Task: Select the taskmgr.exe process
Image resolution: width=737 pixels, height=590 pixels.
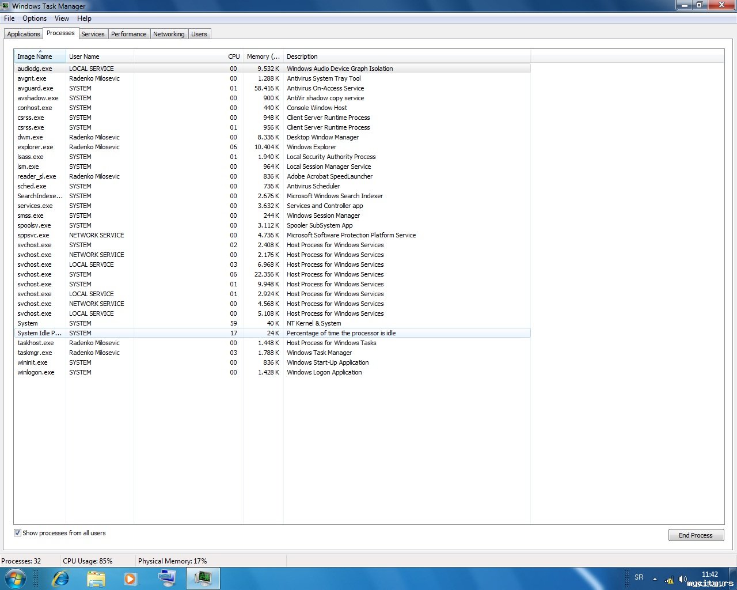Action: [272, 353]
